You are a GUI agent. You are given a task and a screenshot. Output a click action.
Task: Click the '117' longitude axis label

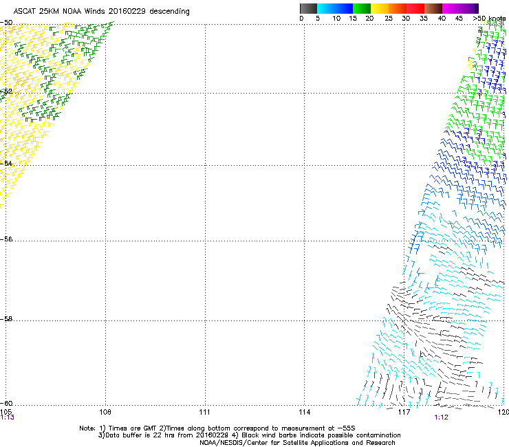[404, 412]
